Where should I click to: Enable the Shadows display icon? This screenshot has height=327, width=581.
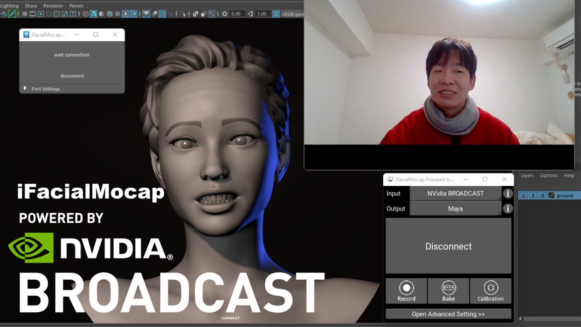145,14
